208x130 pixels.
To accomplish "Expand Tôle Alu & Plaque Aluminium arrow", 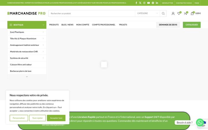I will (43, 38).
